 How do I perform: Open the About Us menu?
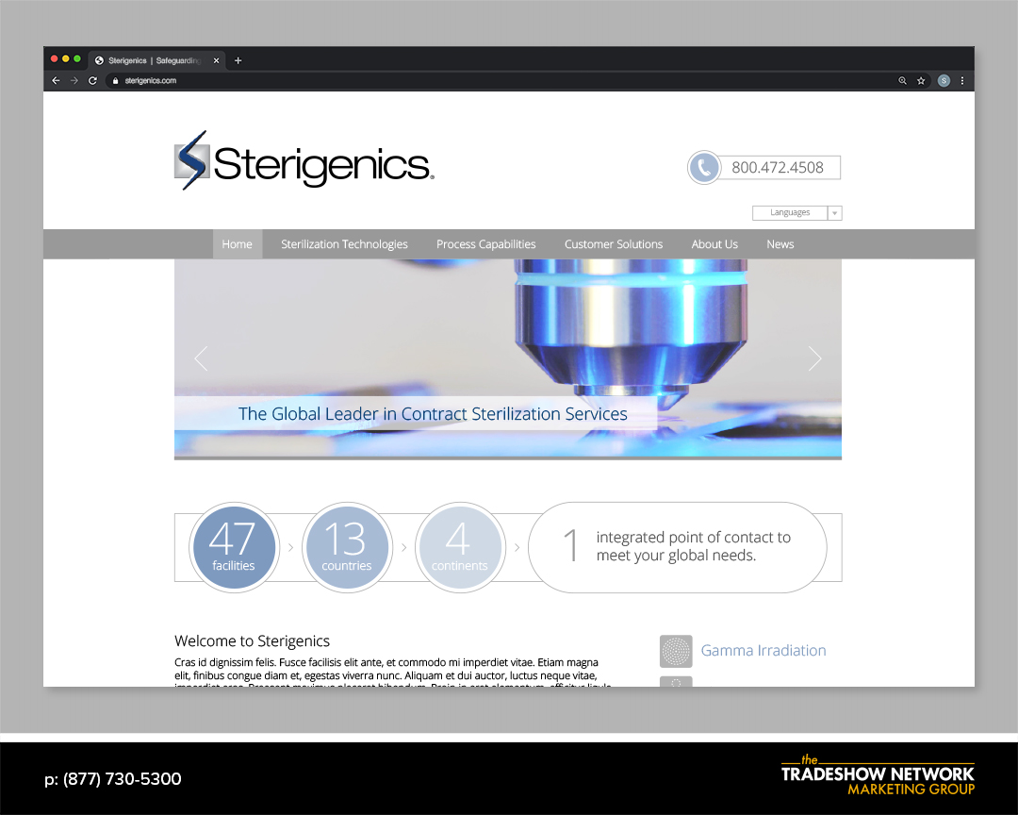click(x=714, y=244)
